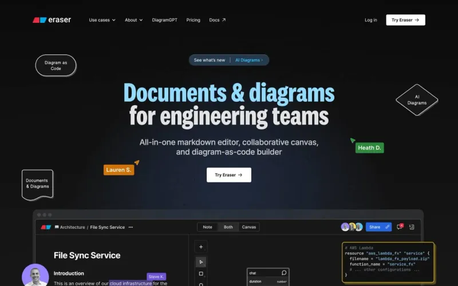Click the chat entity header
The image size is (458, 286).
(268, 273)
